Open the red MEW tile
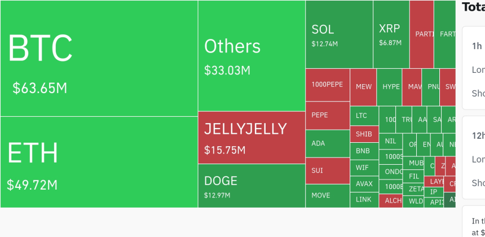 coord(363,87)
